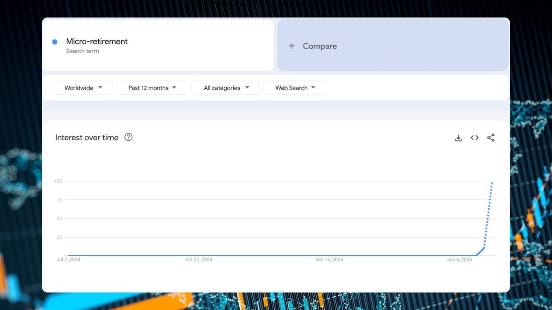This screenshot has height=310, width=552.
Task: Open the Worldwide region dropdown
Action: click(82, 87)
